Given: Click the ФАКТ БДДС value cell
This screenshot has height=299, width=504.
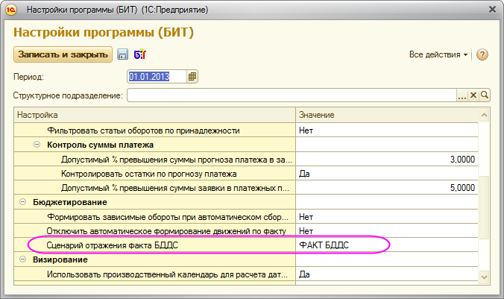Looking at the screenshot, I should pos(387,245).
